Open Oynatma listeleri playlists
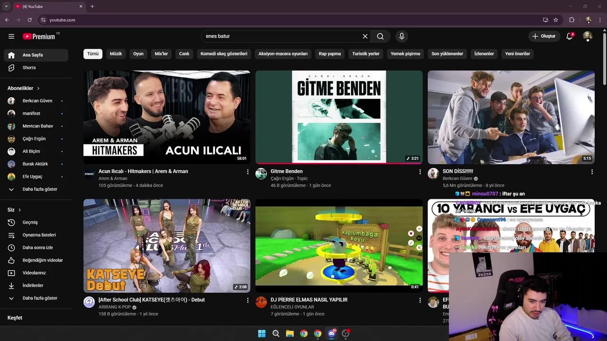 tap(36, 235)
